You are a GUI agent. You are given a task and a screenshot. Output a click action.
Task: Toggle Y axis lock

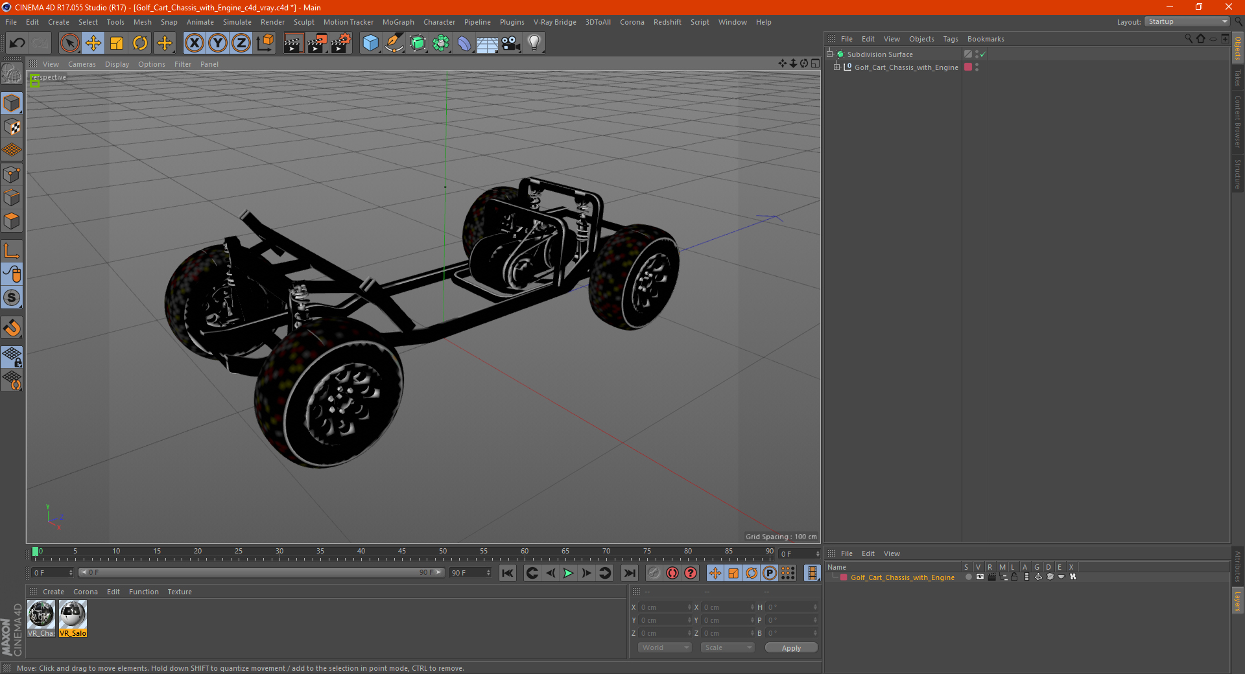click(218, 43)
